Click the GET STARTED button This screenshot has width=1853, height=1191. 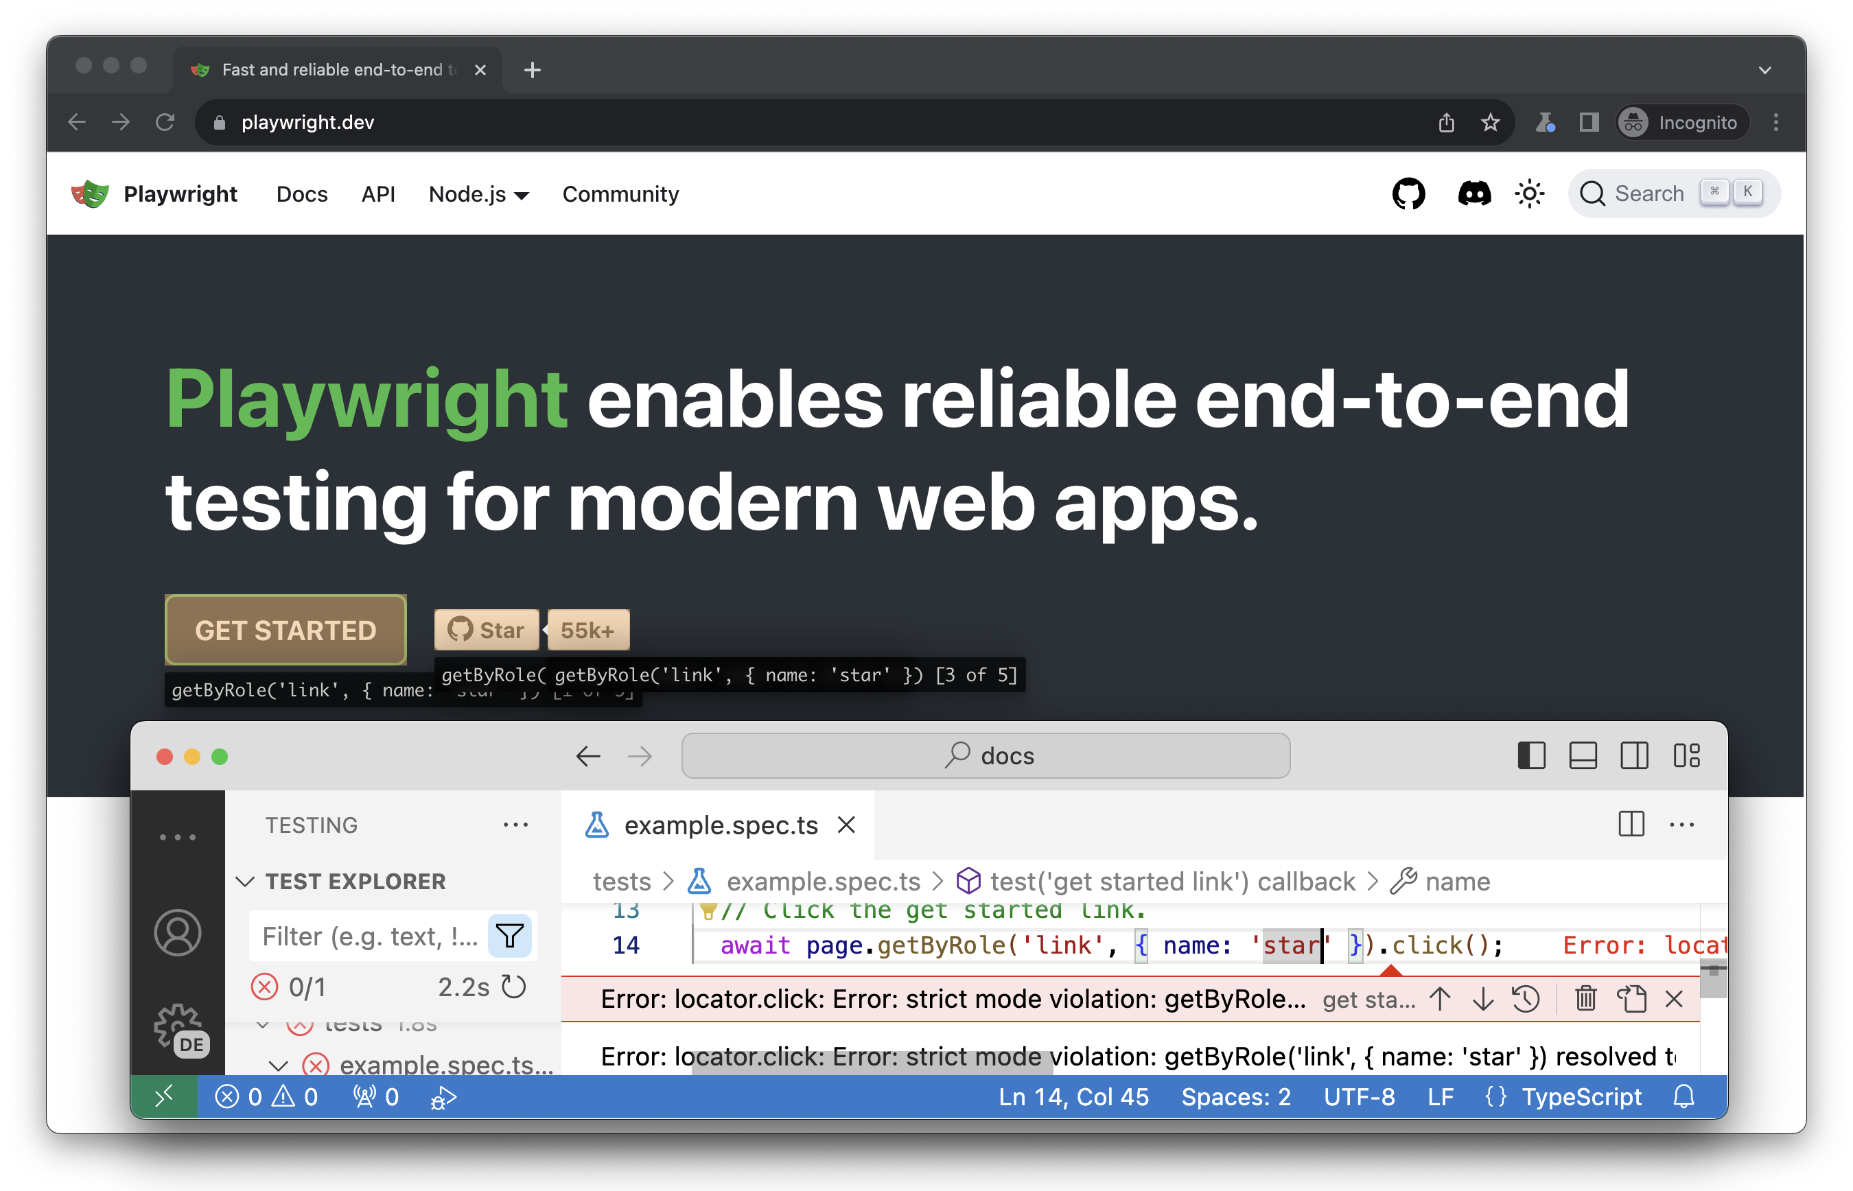285,630
